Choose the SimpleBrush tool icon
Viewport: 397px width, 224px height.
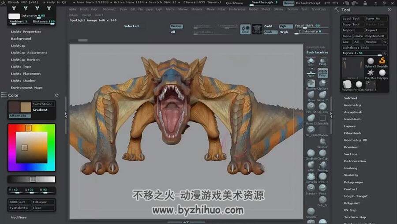(382, 62)
